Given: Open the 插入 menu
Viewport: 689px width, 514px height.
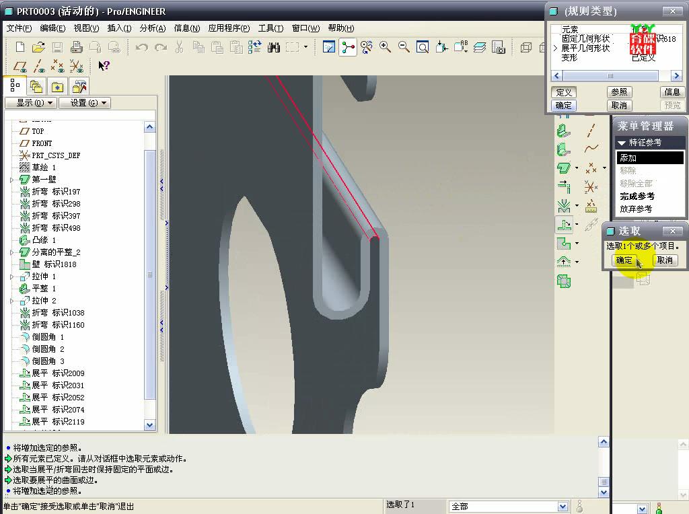Looking at the screenshot, I should pos(119,28).
